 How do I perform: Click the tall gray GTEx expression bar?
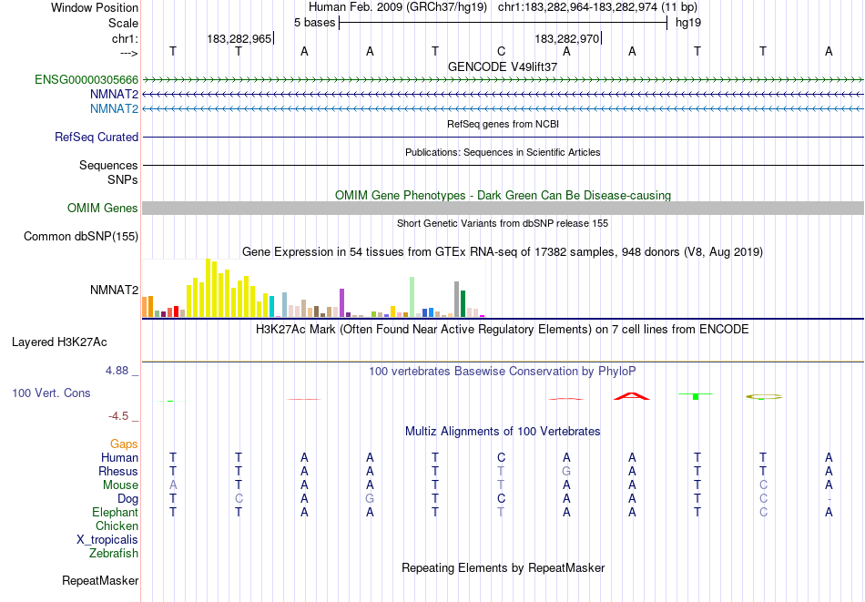(457, 300)
